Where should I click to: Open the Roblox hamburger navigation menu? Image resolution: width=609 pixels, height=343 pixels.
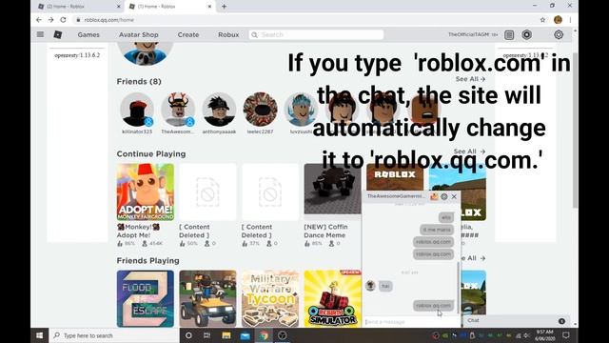(40, 34)
